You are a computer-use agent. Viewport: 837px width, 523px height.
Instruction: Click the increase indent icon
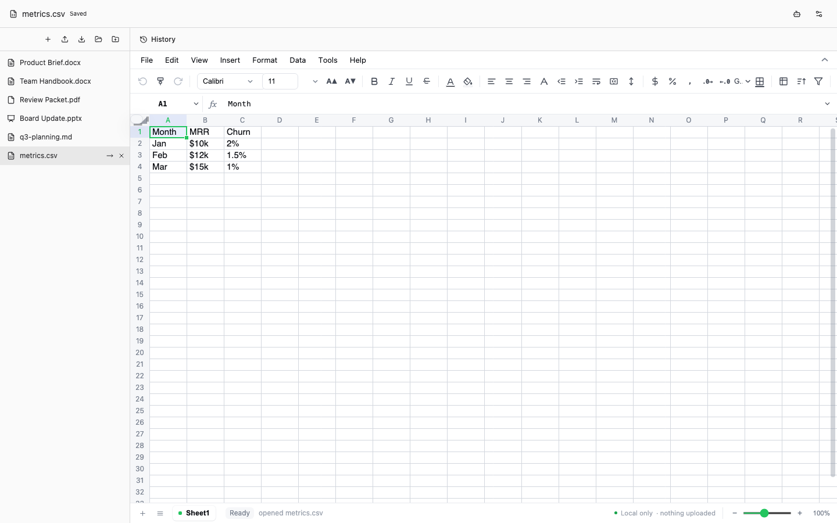(x=579, y=81)
